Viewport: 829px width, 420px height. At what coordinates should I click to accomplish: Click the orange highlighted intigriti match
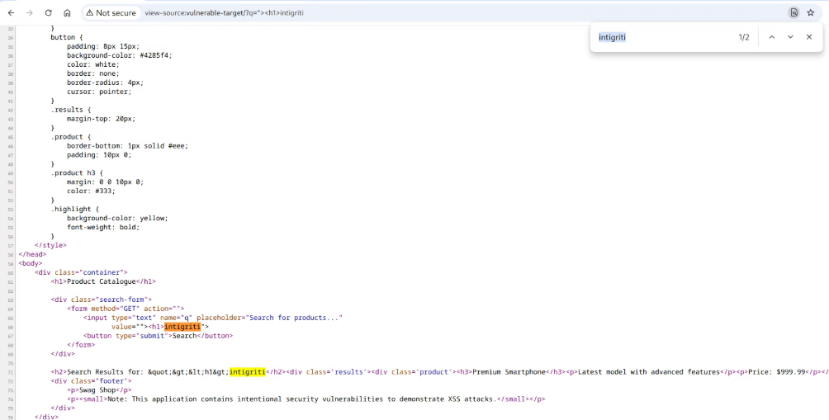pos(182,327)
